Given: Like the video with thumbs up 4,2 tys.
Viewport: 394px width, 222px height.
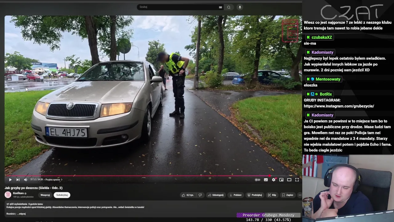Looking at the screenshot, I should click(188, 195).
